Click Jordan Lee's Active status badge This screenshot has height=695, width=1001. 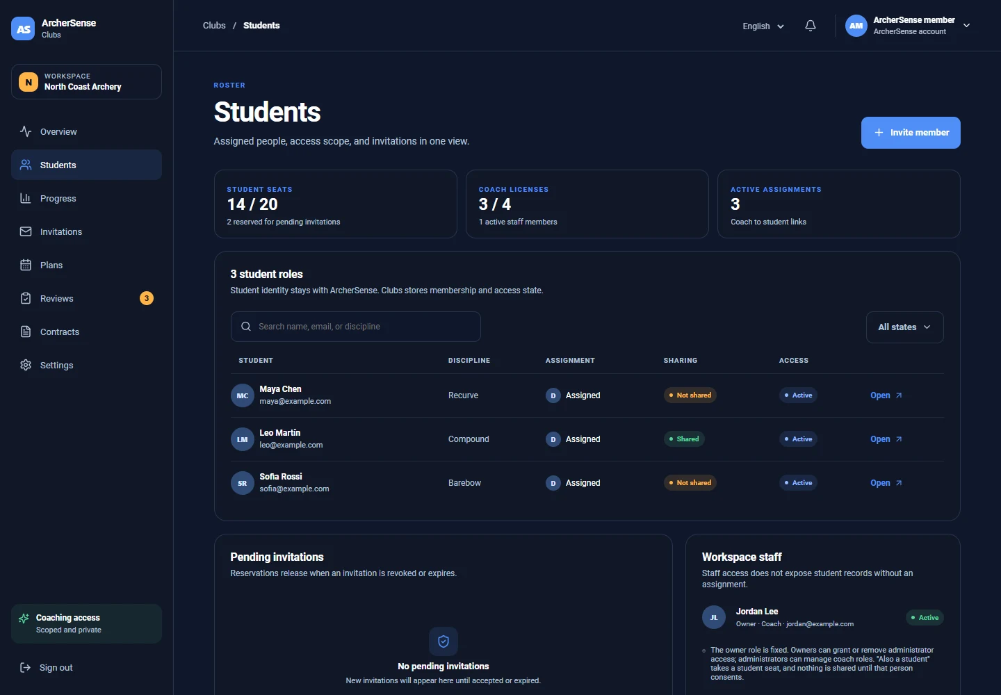(x=925, y=618)
